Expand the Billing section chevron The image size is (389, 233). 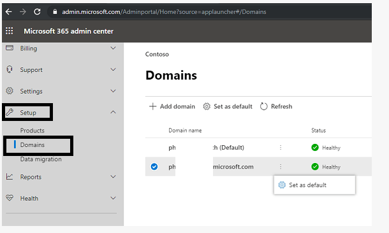tap(113, 48)
